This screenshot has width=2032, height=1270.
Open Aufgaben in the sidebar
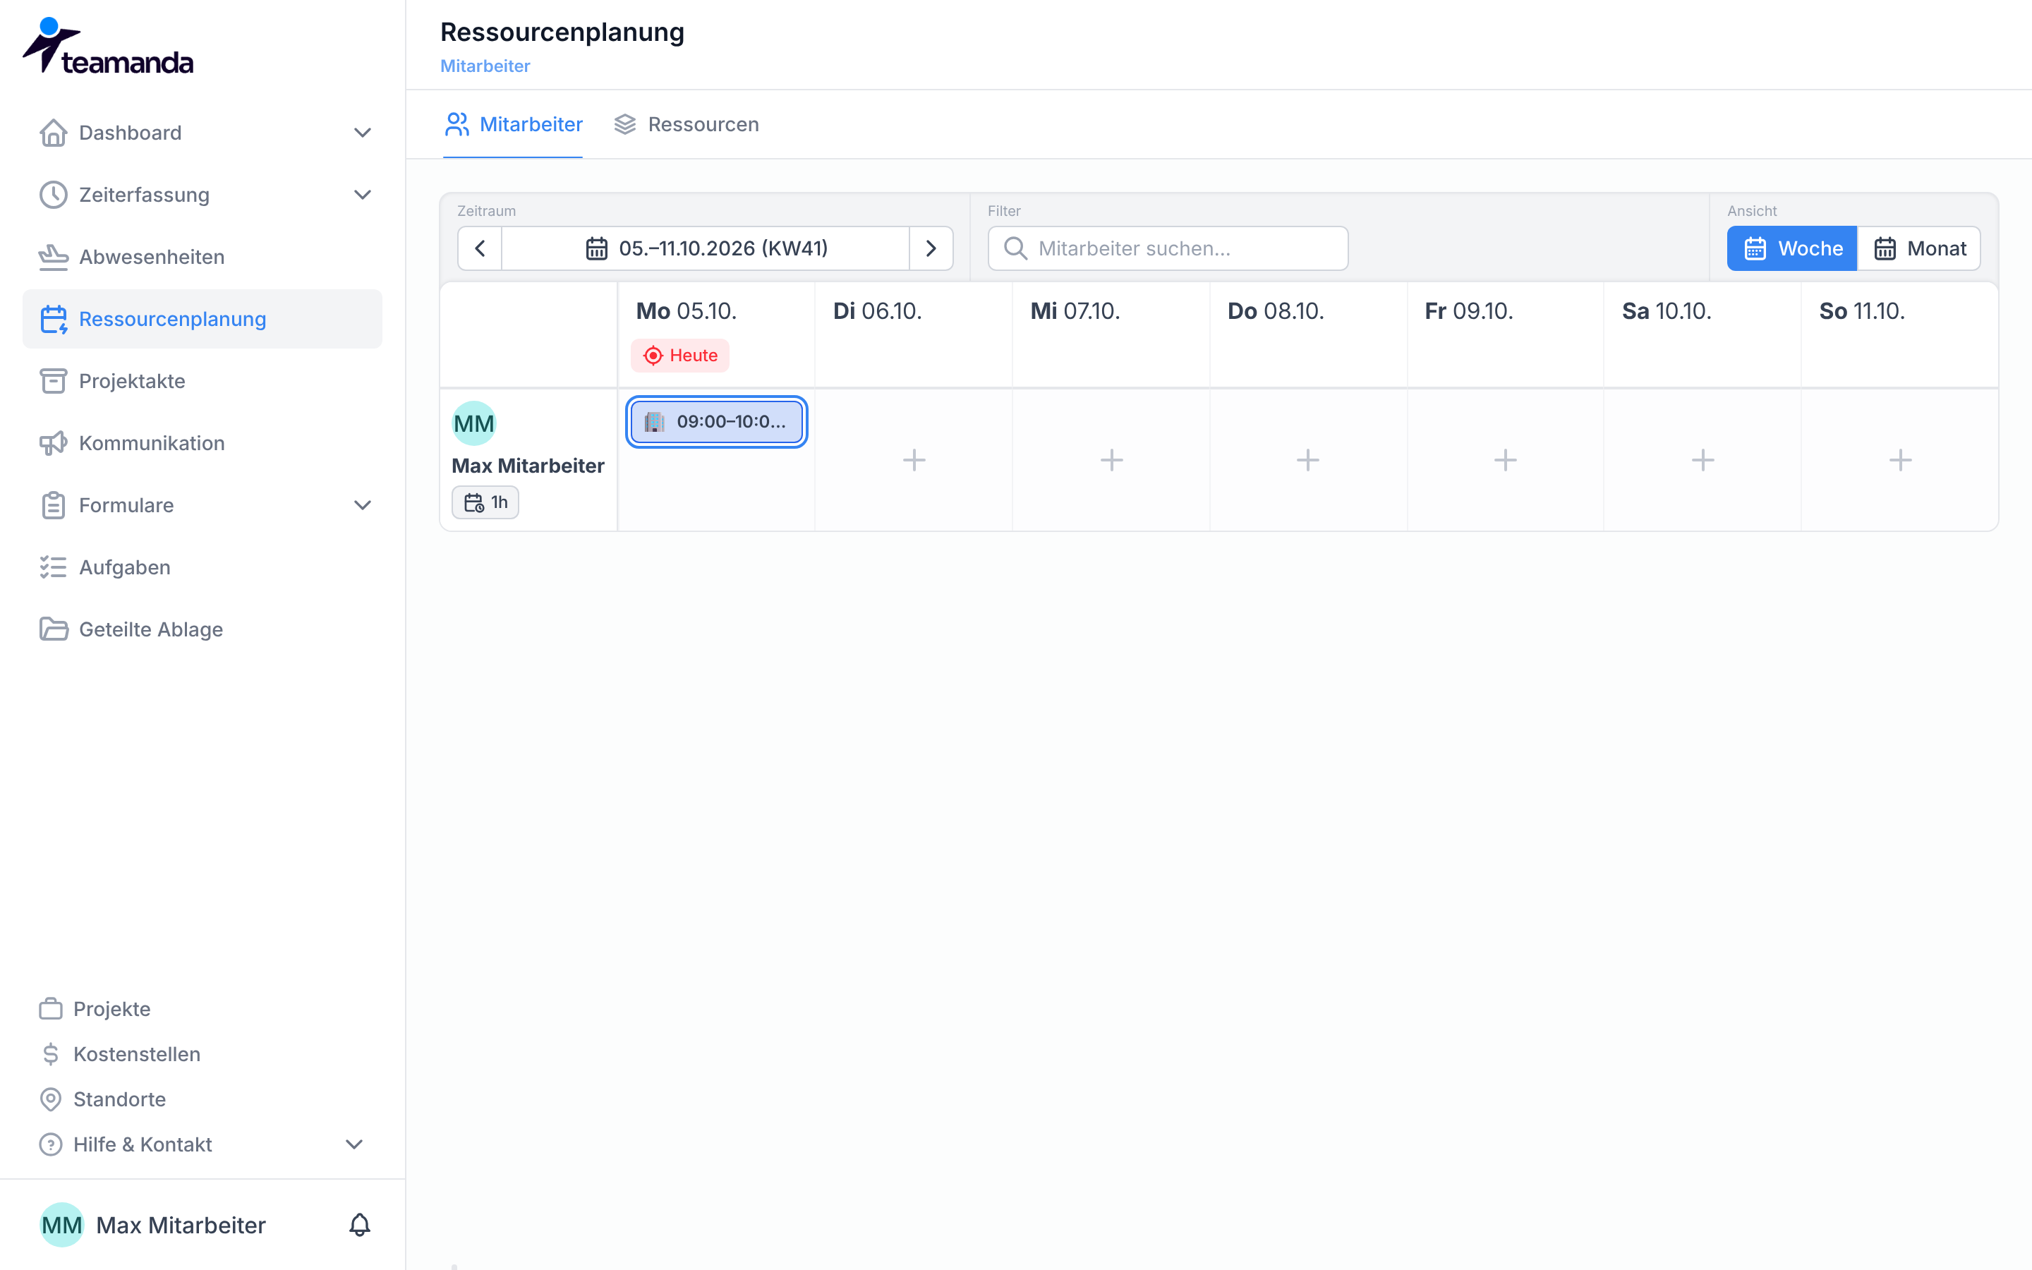click(x=202, y=568)
